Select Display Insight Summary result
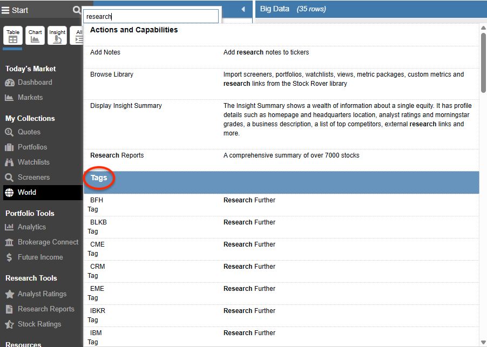This screenshot has width=487, height=347. [x=281, y=125]
